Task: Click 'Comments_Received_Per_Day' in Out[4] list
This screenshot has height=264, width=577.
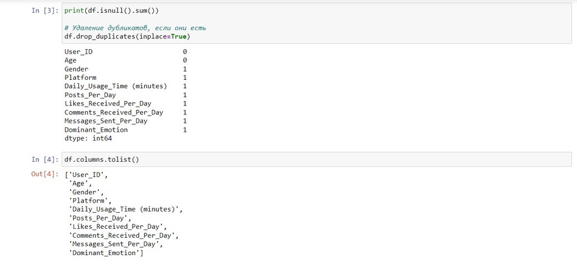Action: tap(123, 235)
